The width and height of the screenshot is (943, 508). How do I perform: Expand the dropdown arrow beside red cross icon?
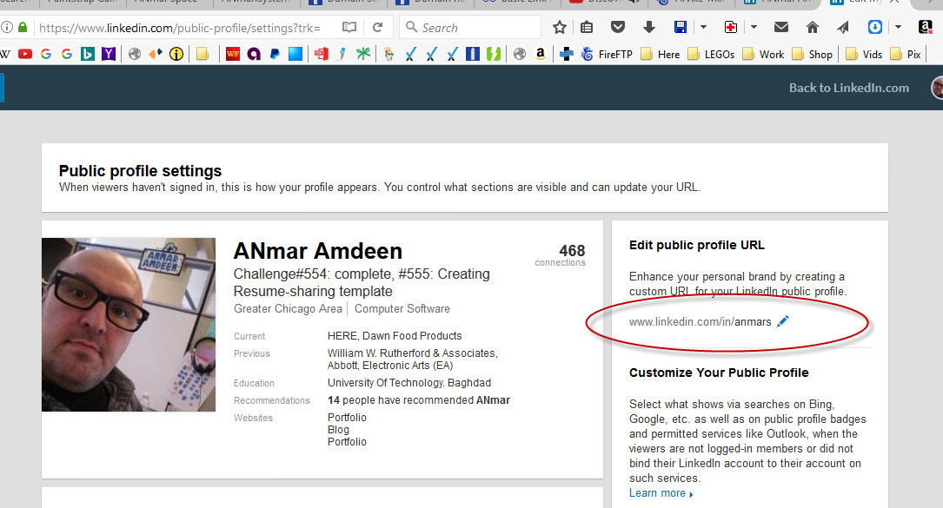coord(754,27)
